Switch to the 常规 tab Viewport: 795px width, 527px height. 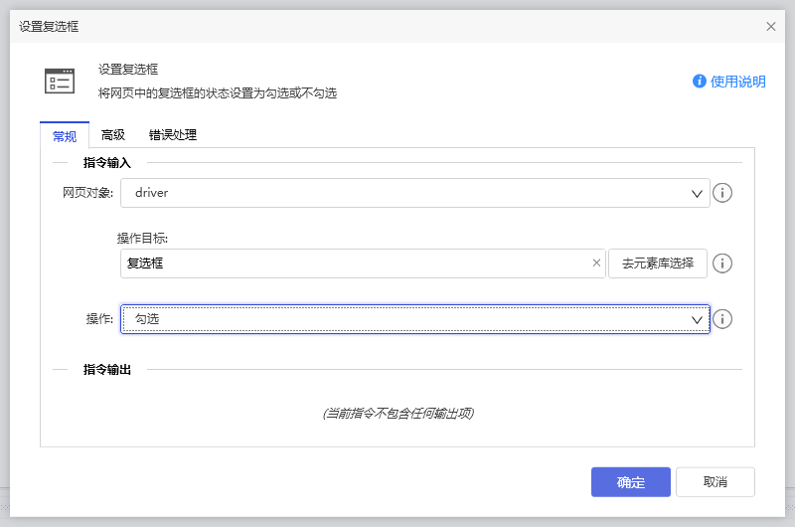coord(65,135)
